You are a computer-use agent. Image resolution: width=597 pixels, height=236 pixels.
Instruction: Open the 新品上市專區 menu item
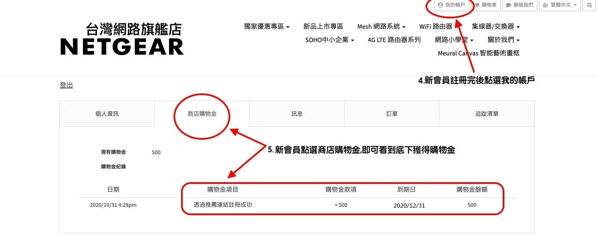(323, 26)
